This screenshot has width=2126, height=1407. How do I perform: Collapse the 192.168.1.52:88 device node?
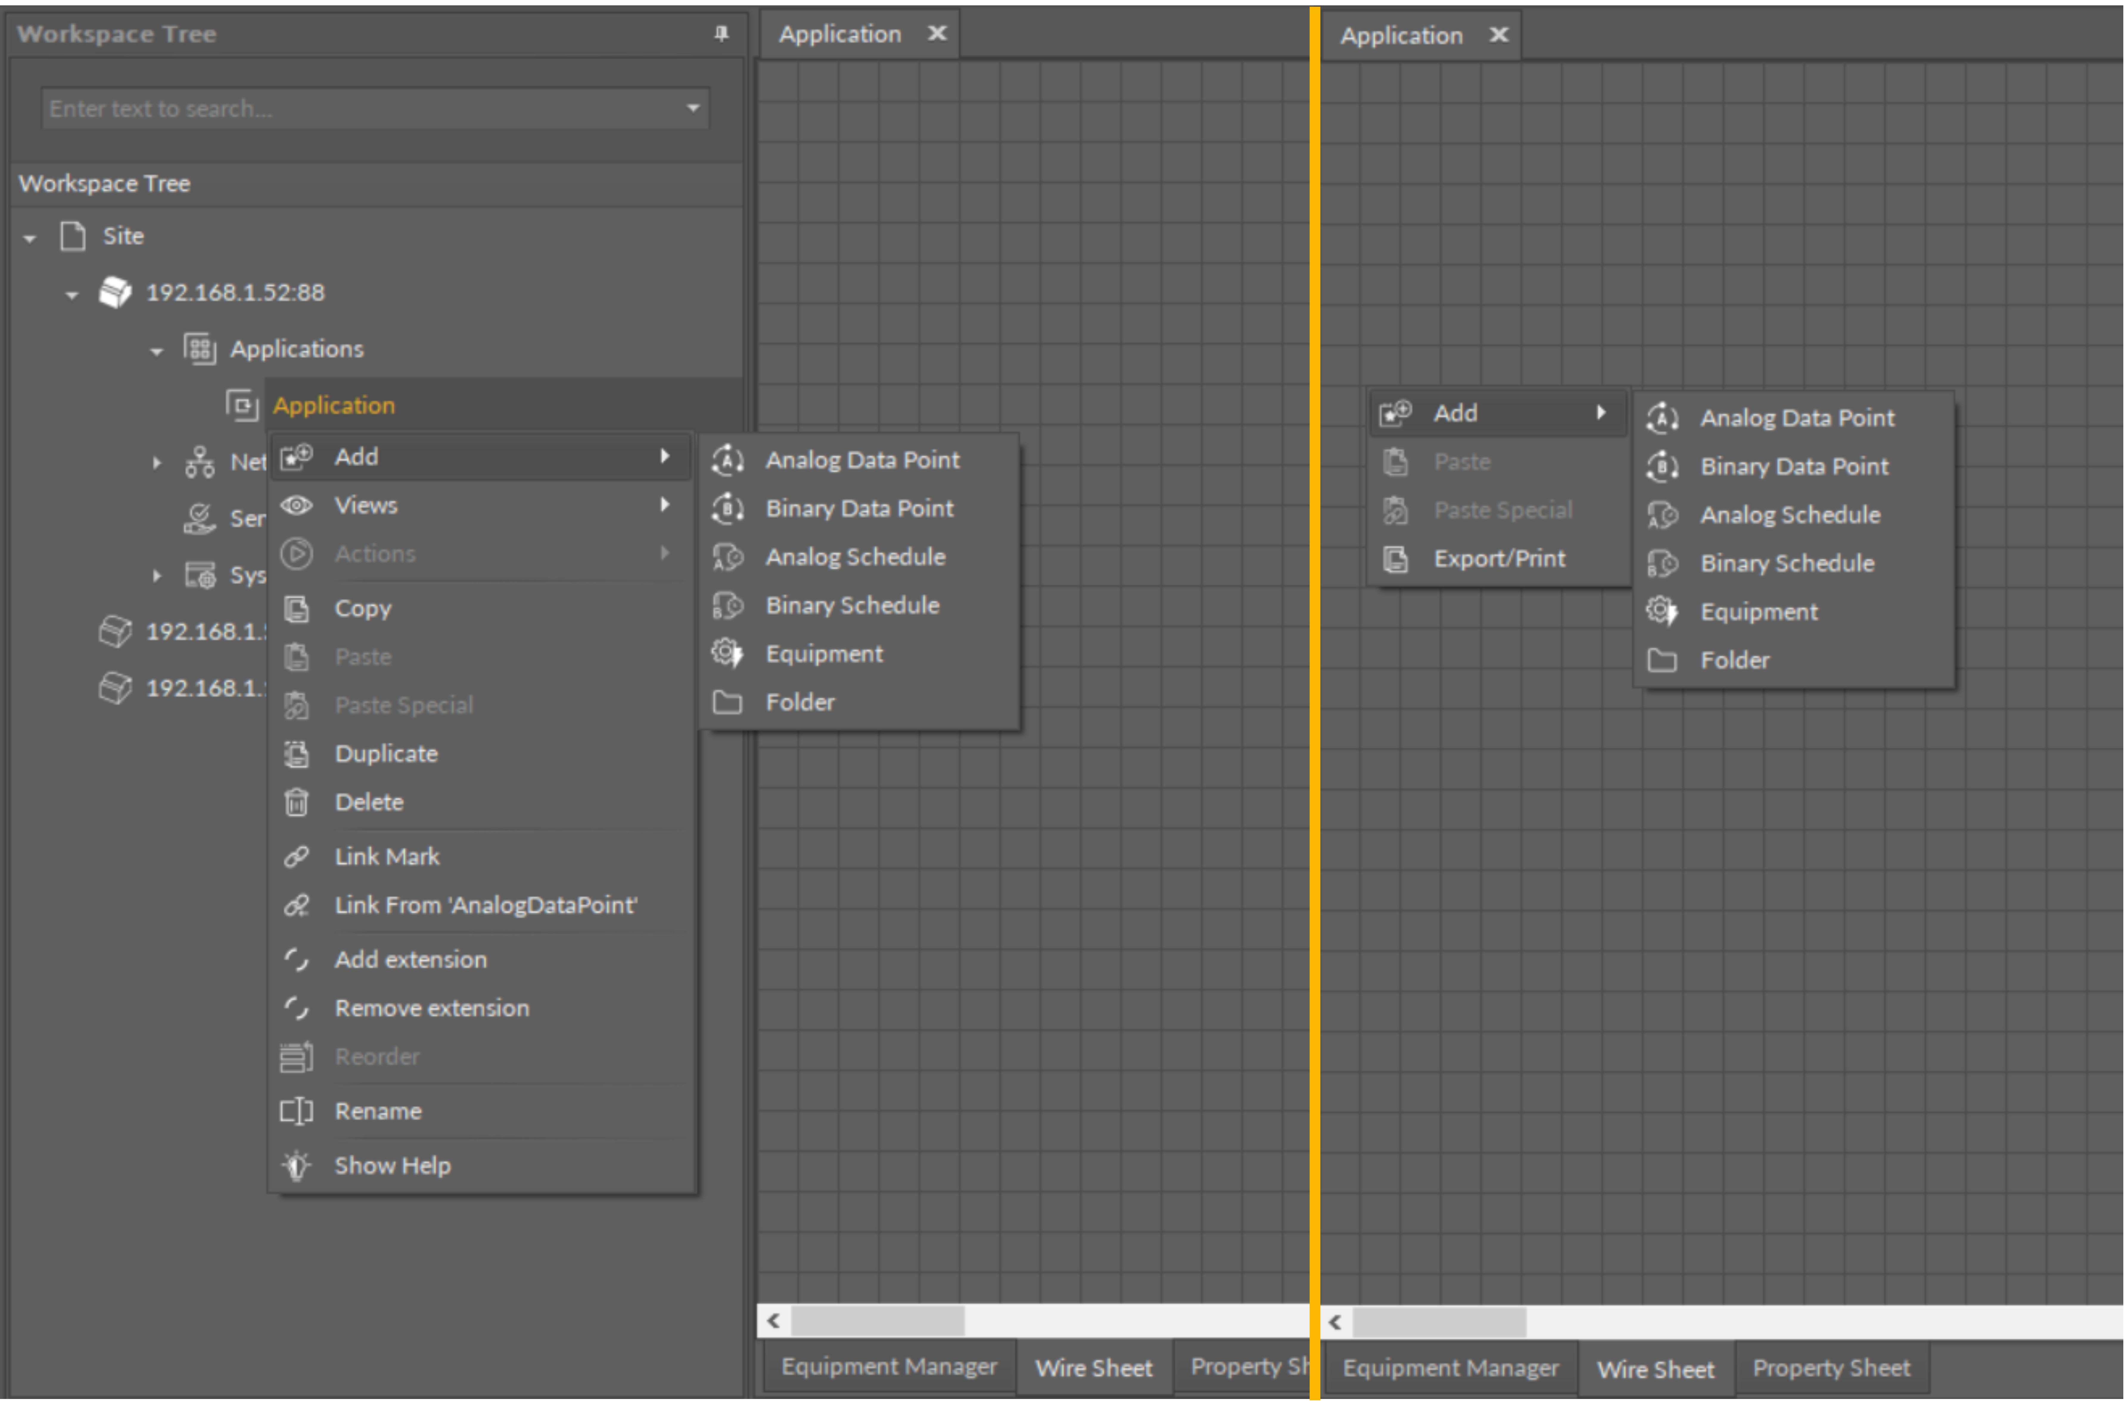click(x=72, y=294)
